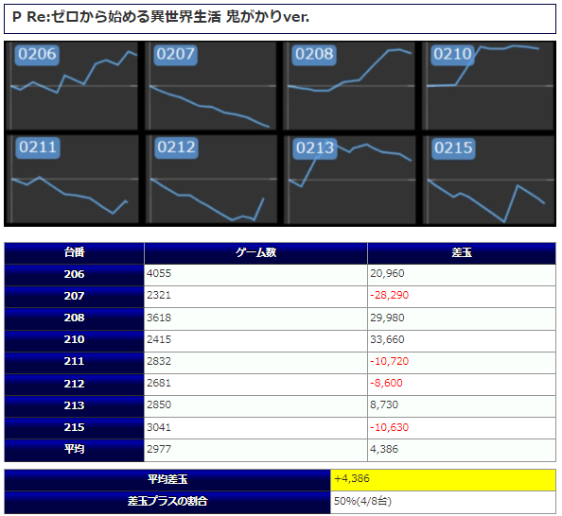Click the 台番 column header

point(74,253)
